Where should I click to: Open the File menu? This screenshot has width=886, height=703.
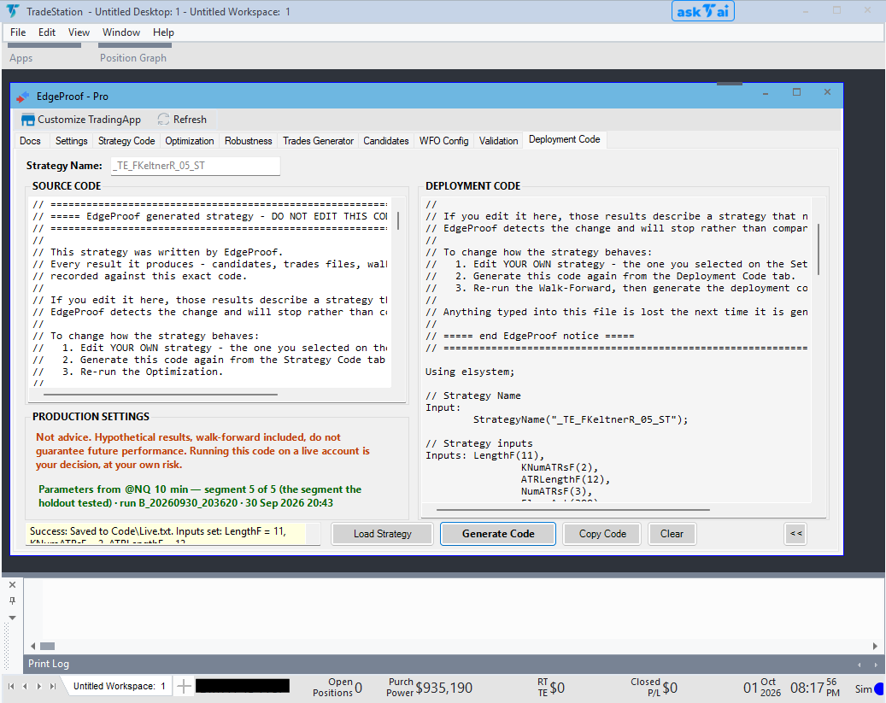tap(18, 32)
